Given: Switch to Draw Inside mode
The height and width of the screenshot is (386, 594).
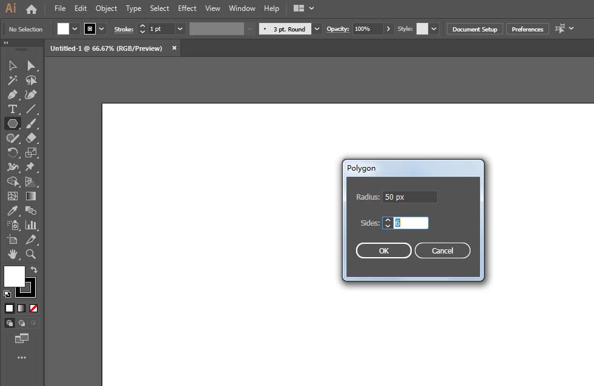Looking at the screenshot, I should click(x=33, y=323).
